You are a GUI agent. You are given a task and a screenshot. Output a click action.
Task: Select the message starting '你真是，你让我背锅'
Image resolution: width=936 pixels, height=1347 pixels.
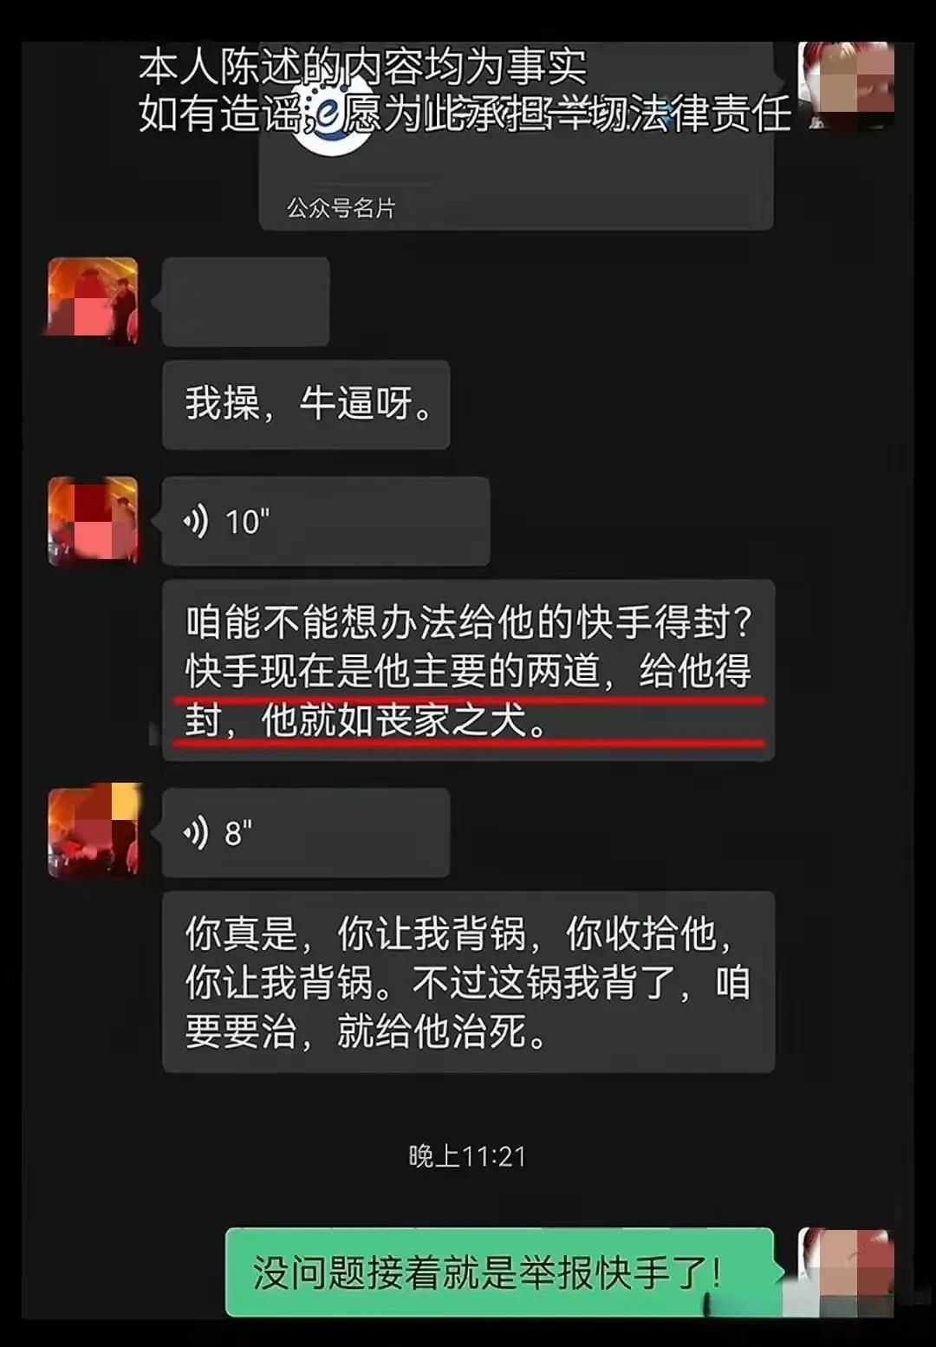click(x=468, y=982)
